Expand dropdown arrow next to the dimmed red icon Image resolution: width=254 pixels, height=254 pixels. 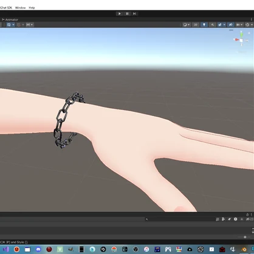[23, 25]
